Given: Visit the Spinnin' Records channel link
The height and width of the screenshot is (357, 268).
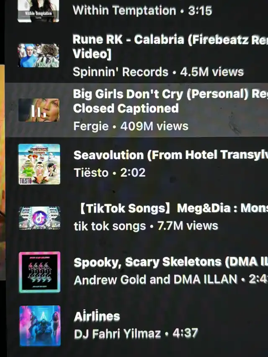Looking at the screenshot, I should [121, 72].
